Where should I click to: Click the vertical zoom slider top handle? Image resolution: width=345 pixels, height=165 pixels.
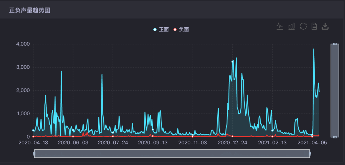tap(335, 44)
